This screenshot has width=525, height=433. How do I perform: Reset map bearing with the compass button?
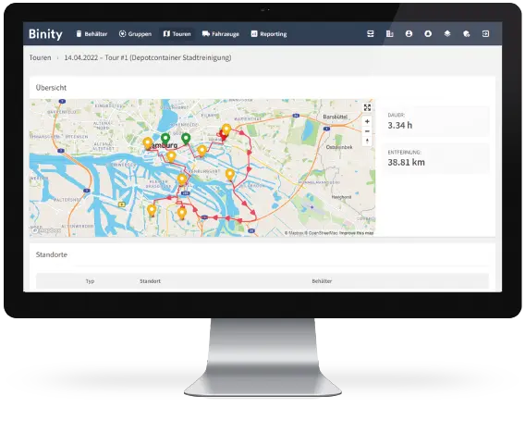pyautogui.click(x=367, y=141)
